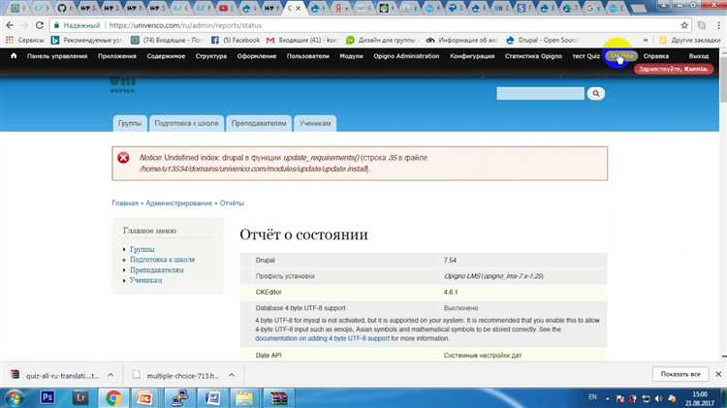This screenshot has width=727, height=408.
Task: Expand options for multiple-choice-713 download
Action: 232,375
